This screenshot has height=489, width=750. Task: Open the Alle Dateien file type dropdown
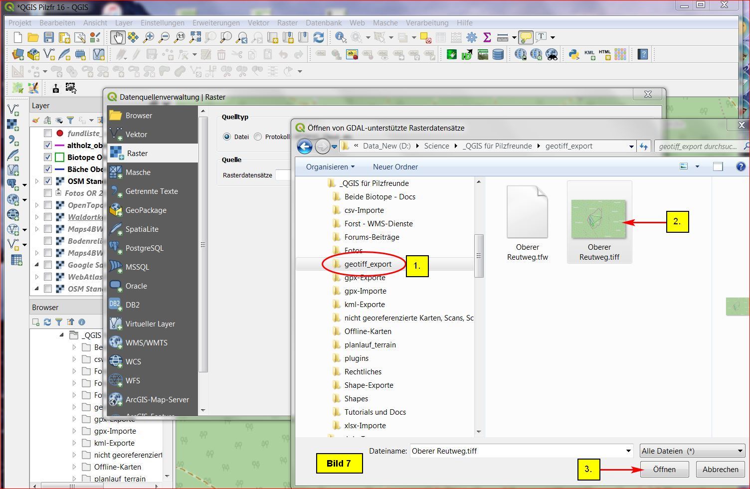pos(692,451)
